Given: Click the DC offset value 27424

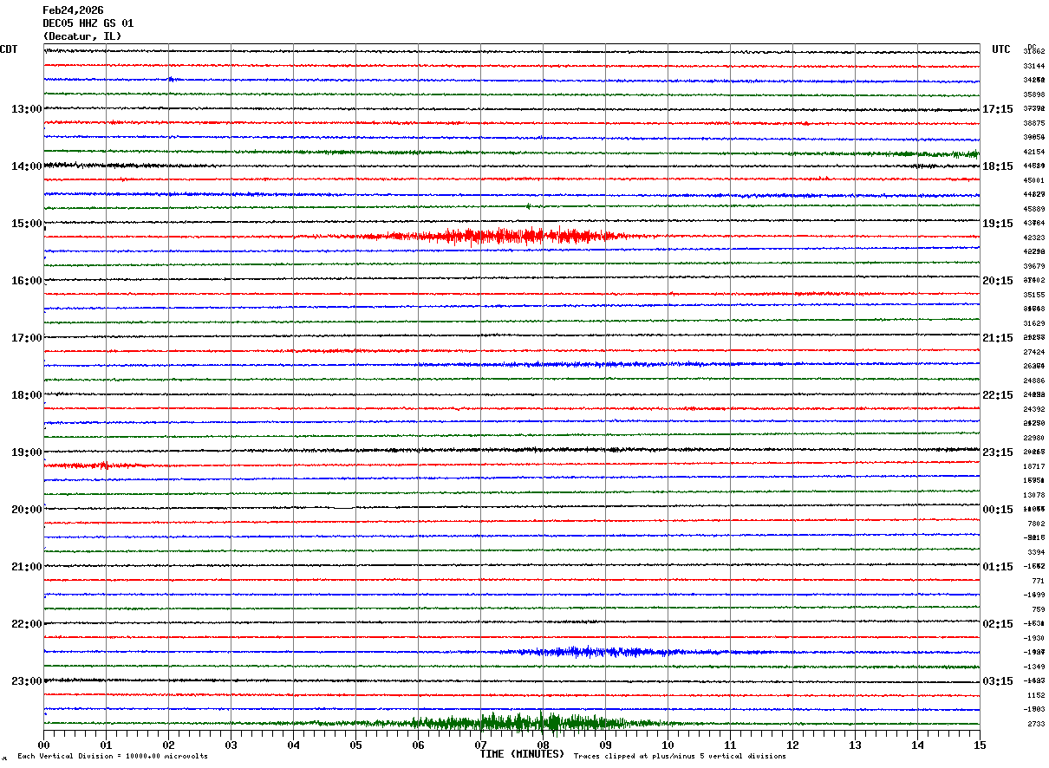Looking at the screenshot, I should (1033, 352).
